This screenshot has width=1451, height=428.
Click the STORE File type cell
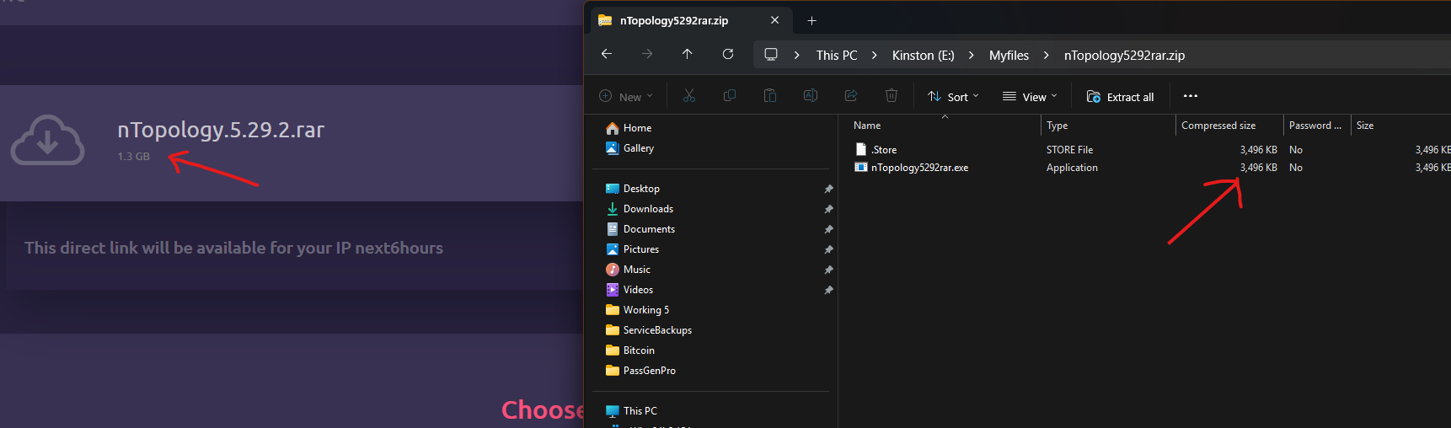click(1069, 150)
